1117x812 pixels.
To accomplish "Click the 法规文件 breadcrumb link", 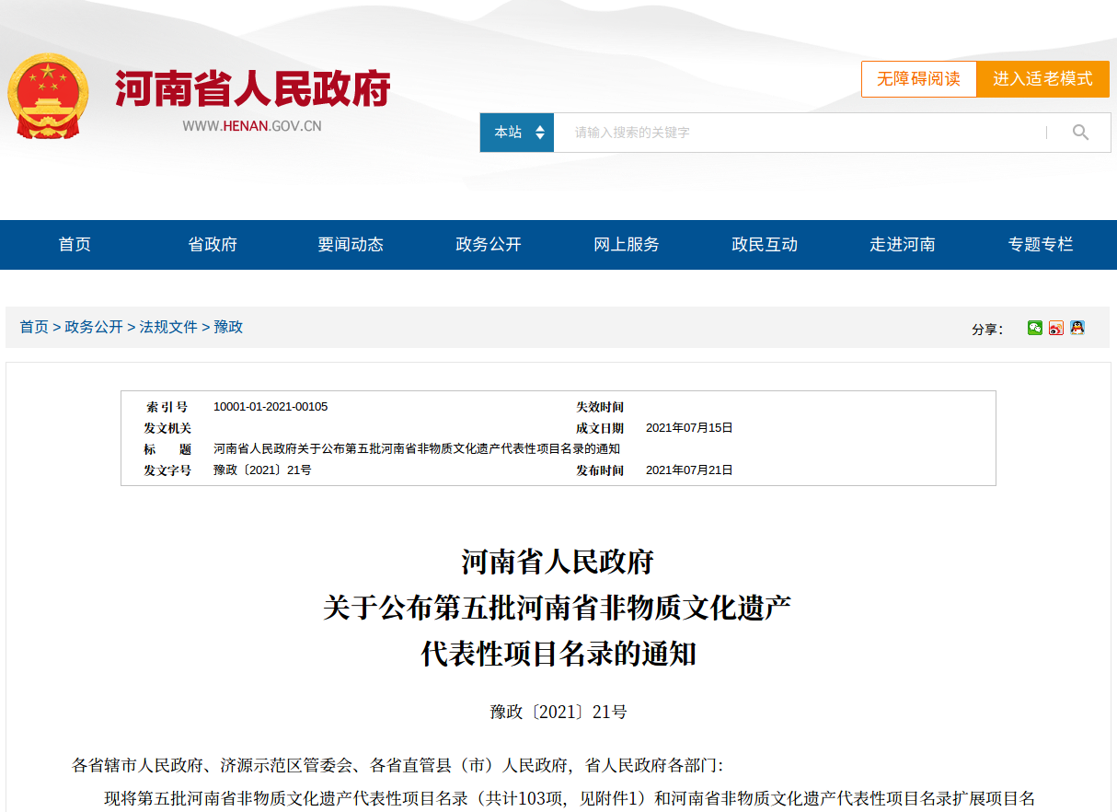I will (x=168, y=327).
